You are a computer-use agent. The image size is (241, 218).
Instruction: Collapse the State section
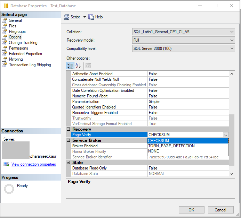(x=69, y=163)
